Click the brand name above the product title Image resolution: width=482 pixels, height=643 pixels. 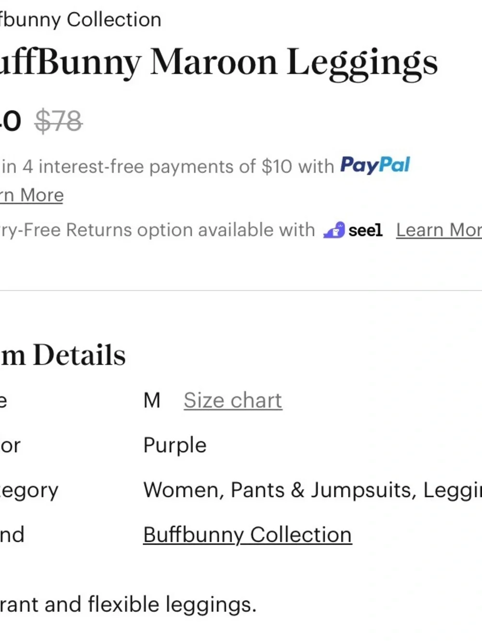pyautogui.click(x=80, y=20)
